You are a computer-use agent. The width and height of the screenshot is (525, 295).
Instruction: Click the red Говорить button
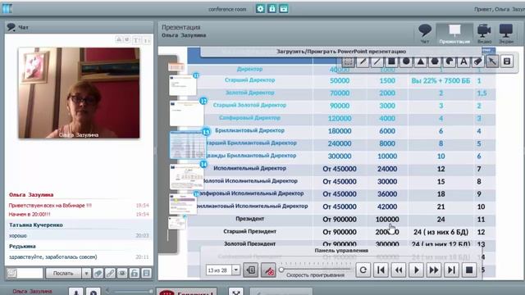tap(186, 292)
